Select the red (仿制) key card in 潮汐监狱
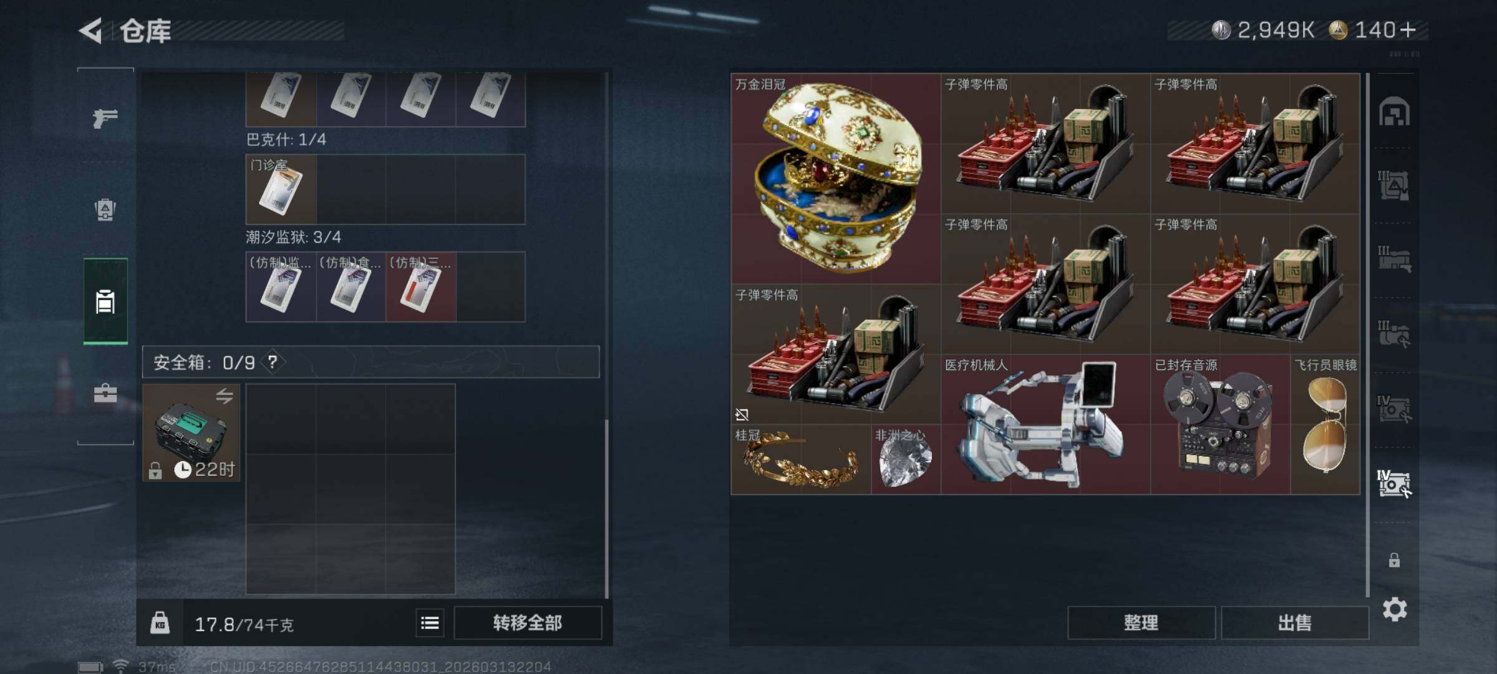The height and width of the screenshot is (674, 1497). pos(420,287)
